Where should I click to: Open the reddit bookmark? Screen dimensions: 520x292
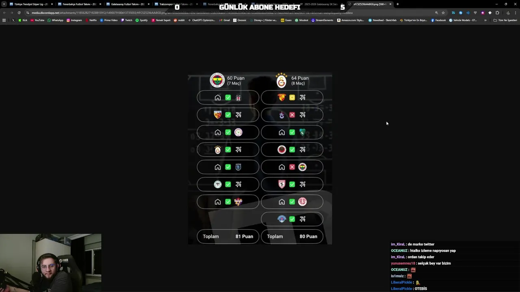click(x=179, y=20)
